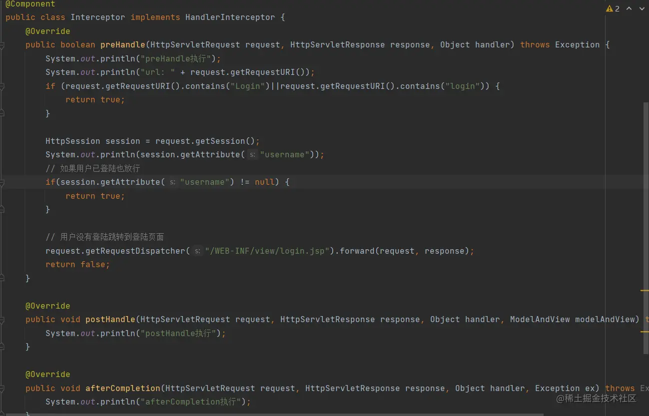Image resolution: width=649 pixels, height=416 pixels.
Task: Click the "/WEB-INF/view/login.jsp" string
Action: tap(268, 251)
